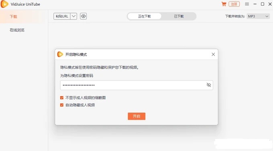
Task: Open the MP3 format dropdown
Action: (258, 16)
